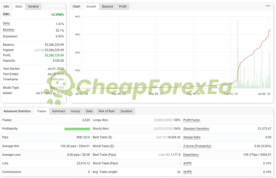Image resolution: width=276 pixels, height=178 pixels.
Task: Click the Shorts Won 100% value
Action: pos(177,129)
